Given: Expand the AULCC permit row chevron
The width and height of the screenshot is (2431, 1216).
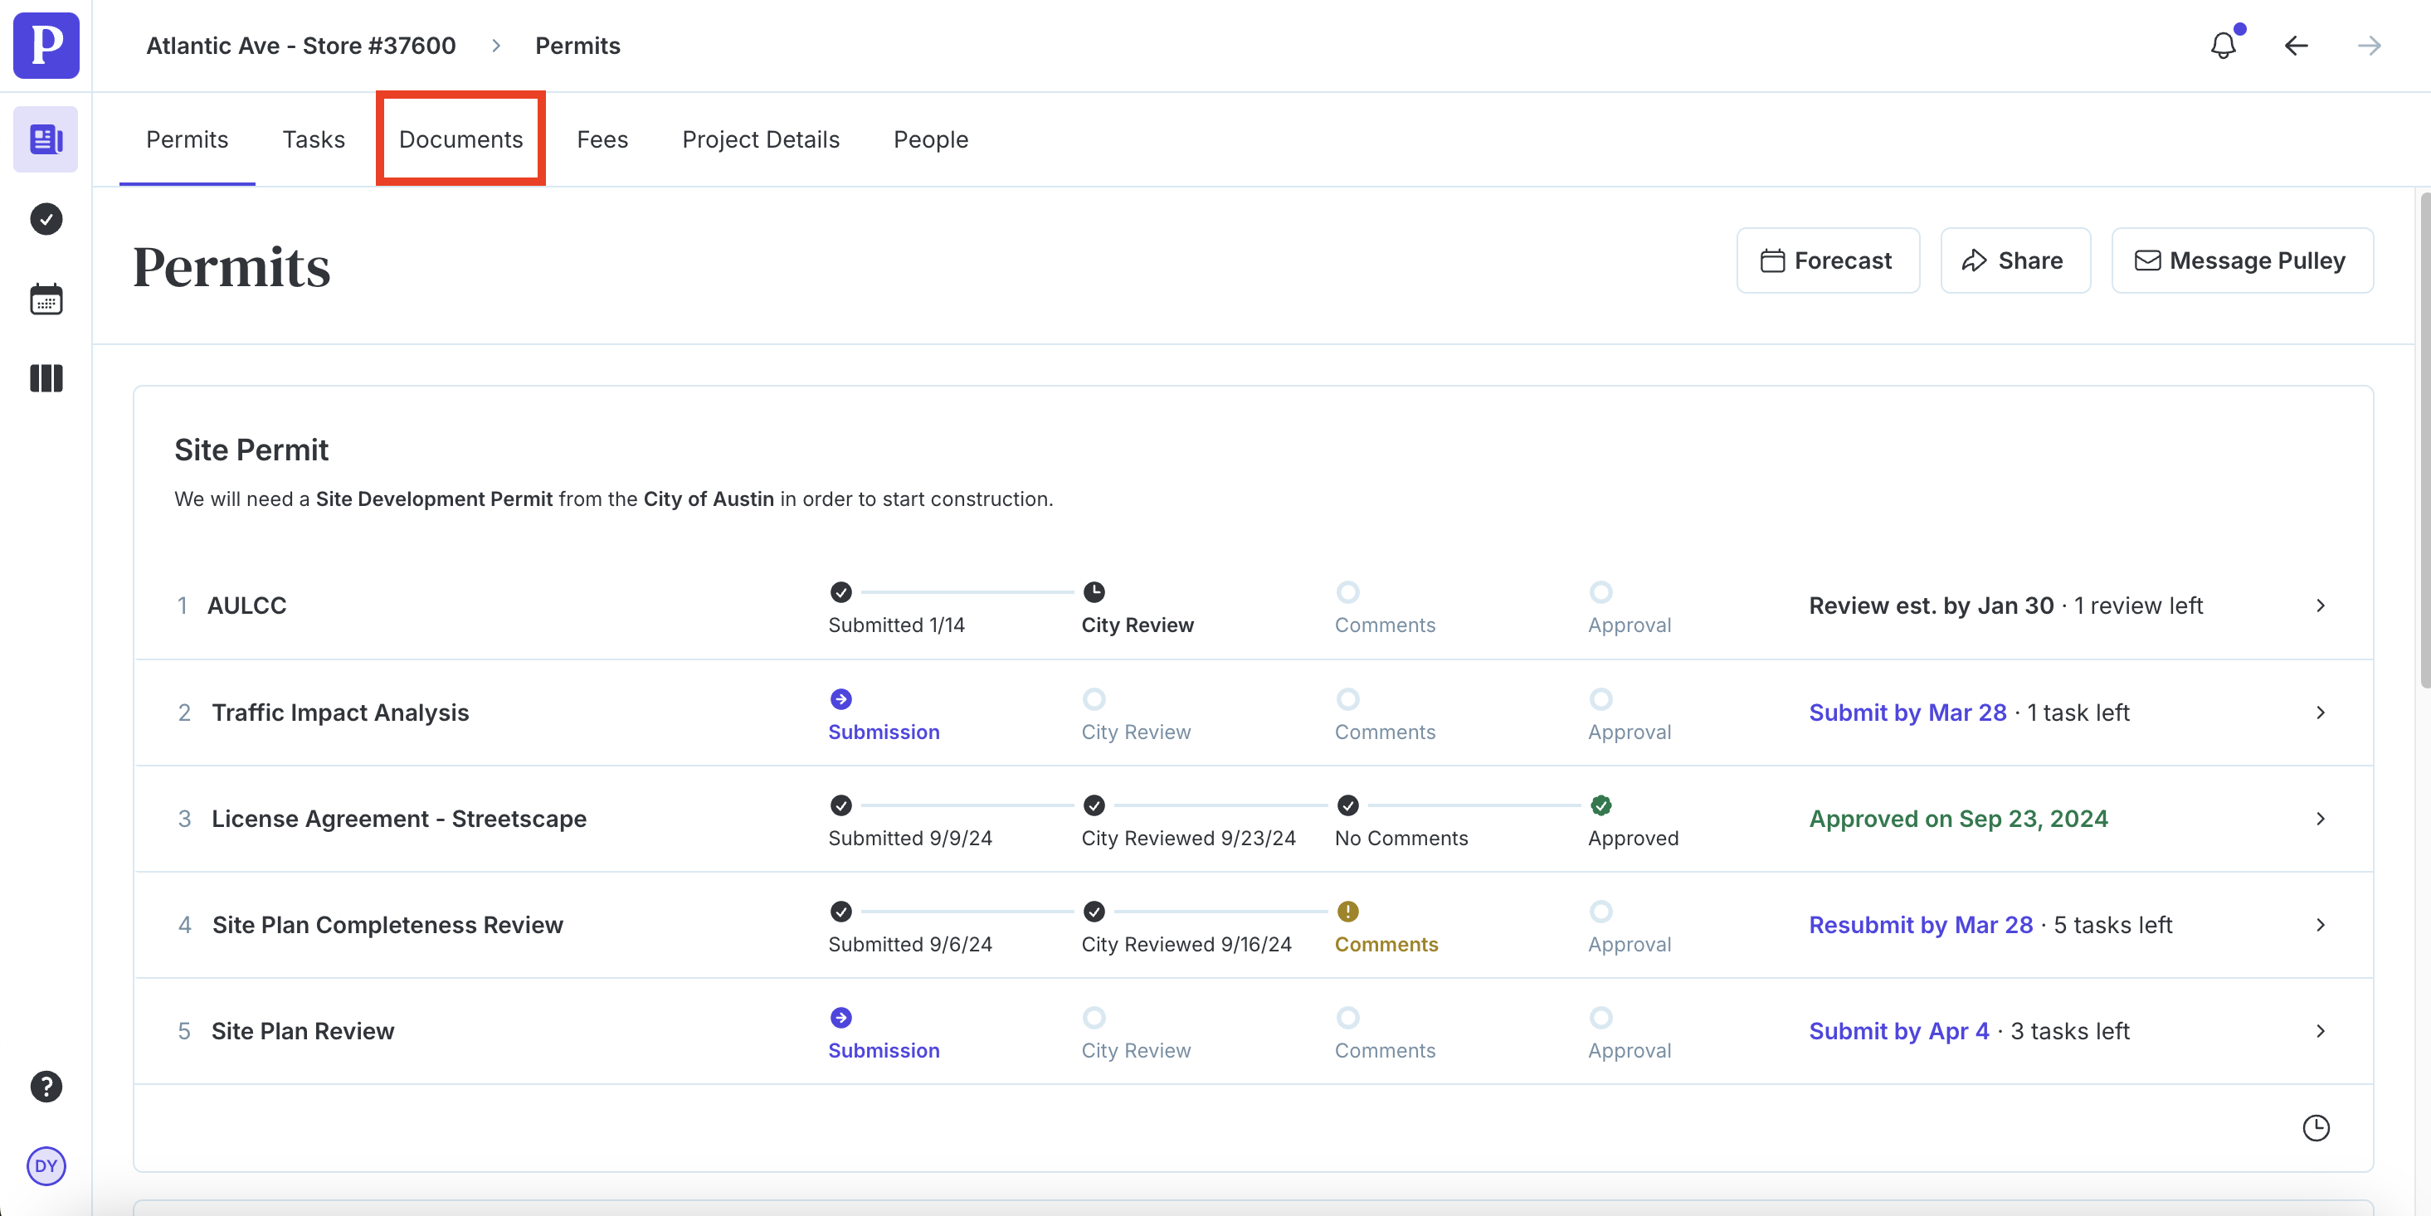Looking at the screenshot, I should click(2321, 606).
